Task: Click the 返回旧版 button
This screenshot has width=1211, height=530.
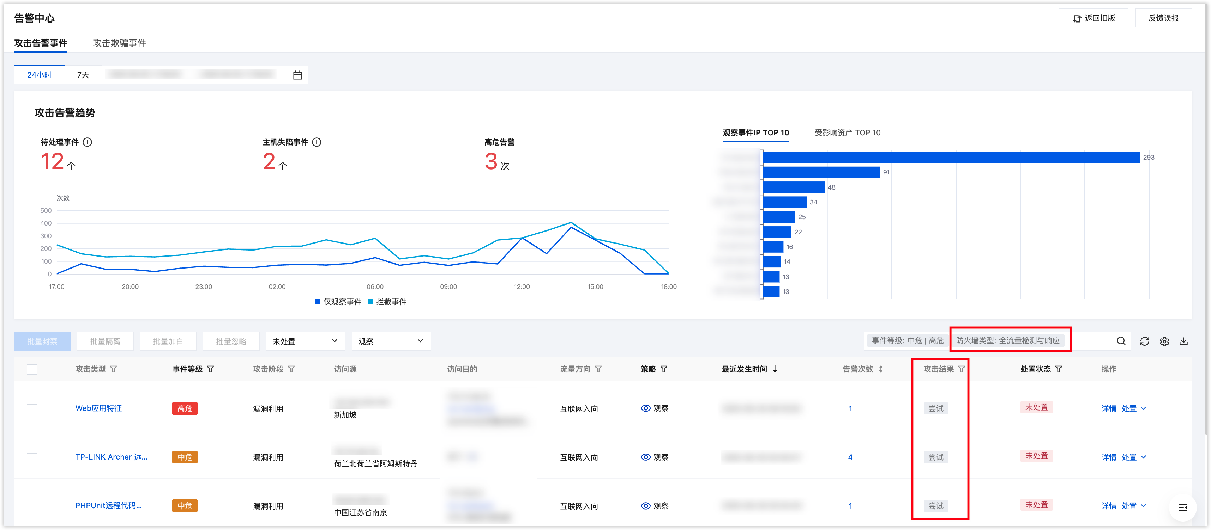Action: coord(1093,18)
